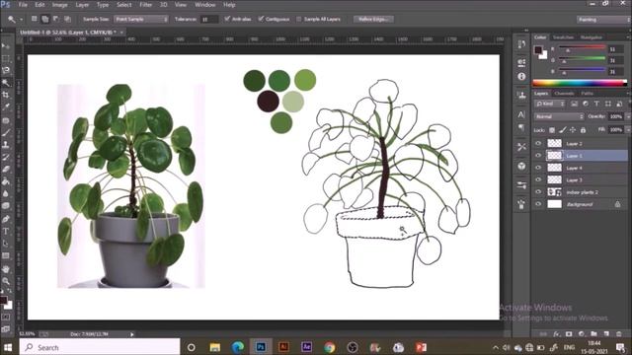
Task: Click the foreground color swatch in Color panel
Action: click(x=538, y=50)
